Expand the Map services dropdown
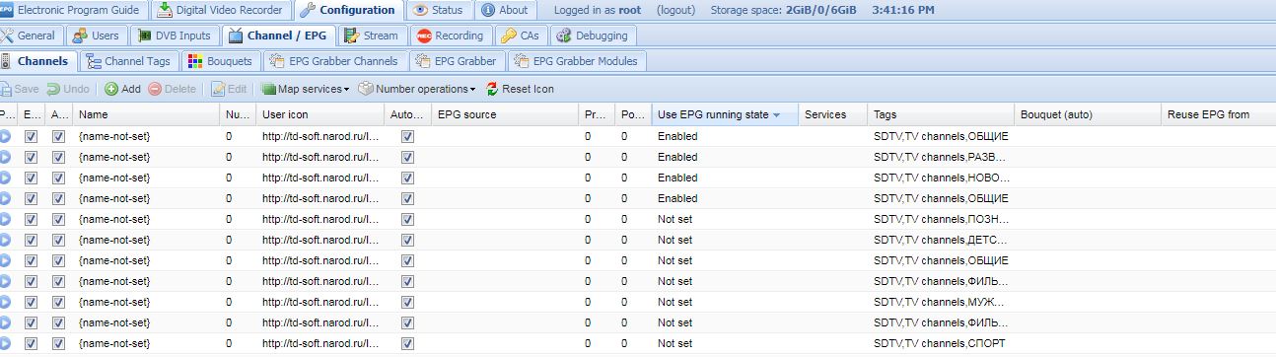 [x=305, y=89]
